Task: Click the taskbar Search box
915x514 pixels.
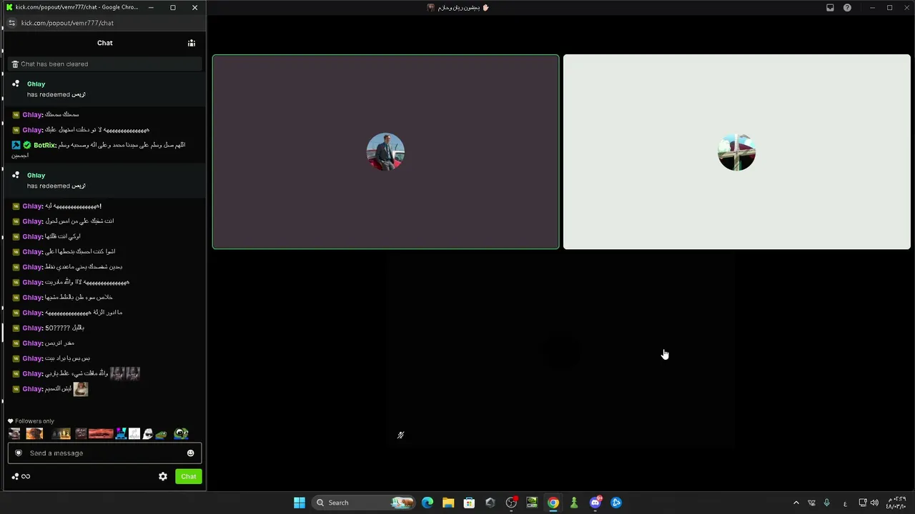Action: (x=365, y=503)
